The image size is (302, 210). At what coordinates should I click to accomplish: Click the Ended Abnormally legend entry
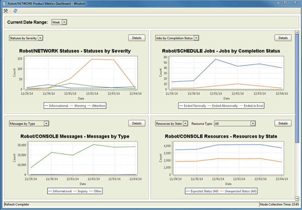[x=223, y=106]
